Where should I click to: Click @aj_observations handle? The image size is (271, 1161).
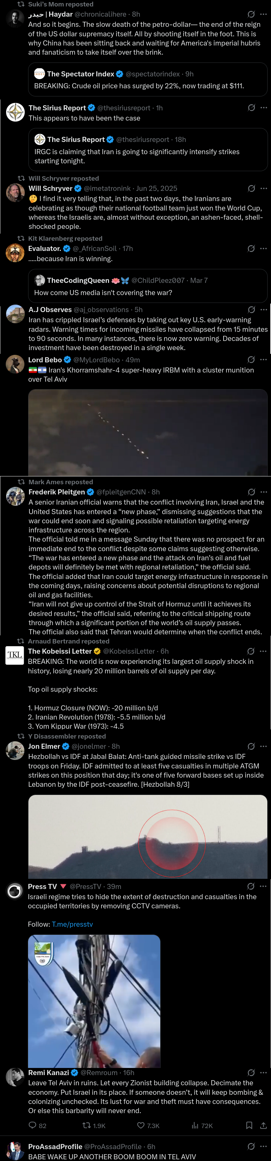[x=101, y=310]
